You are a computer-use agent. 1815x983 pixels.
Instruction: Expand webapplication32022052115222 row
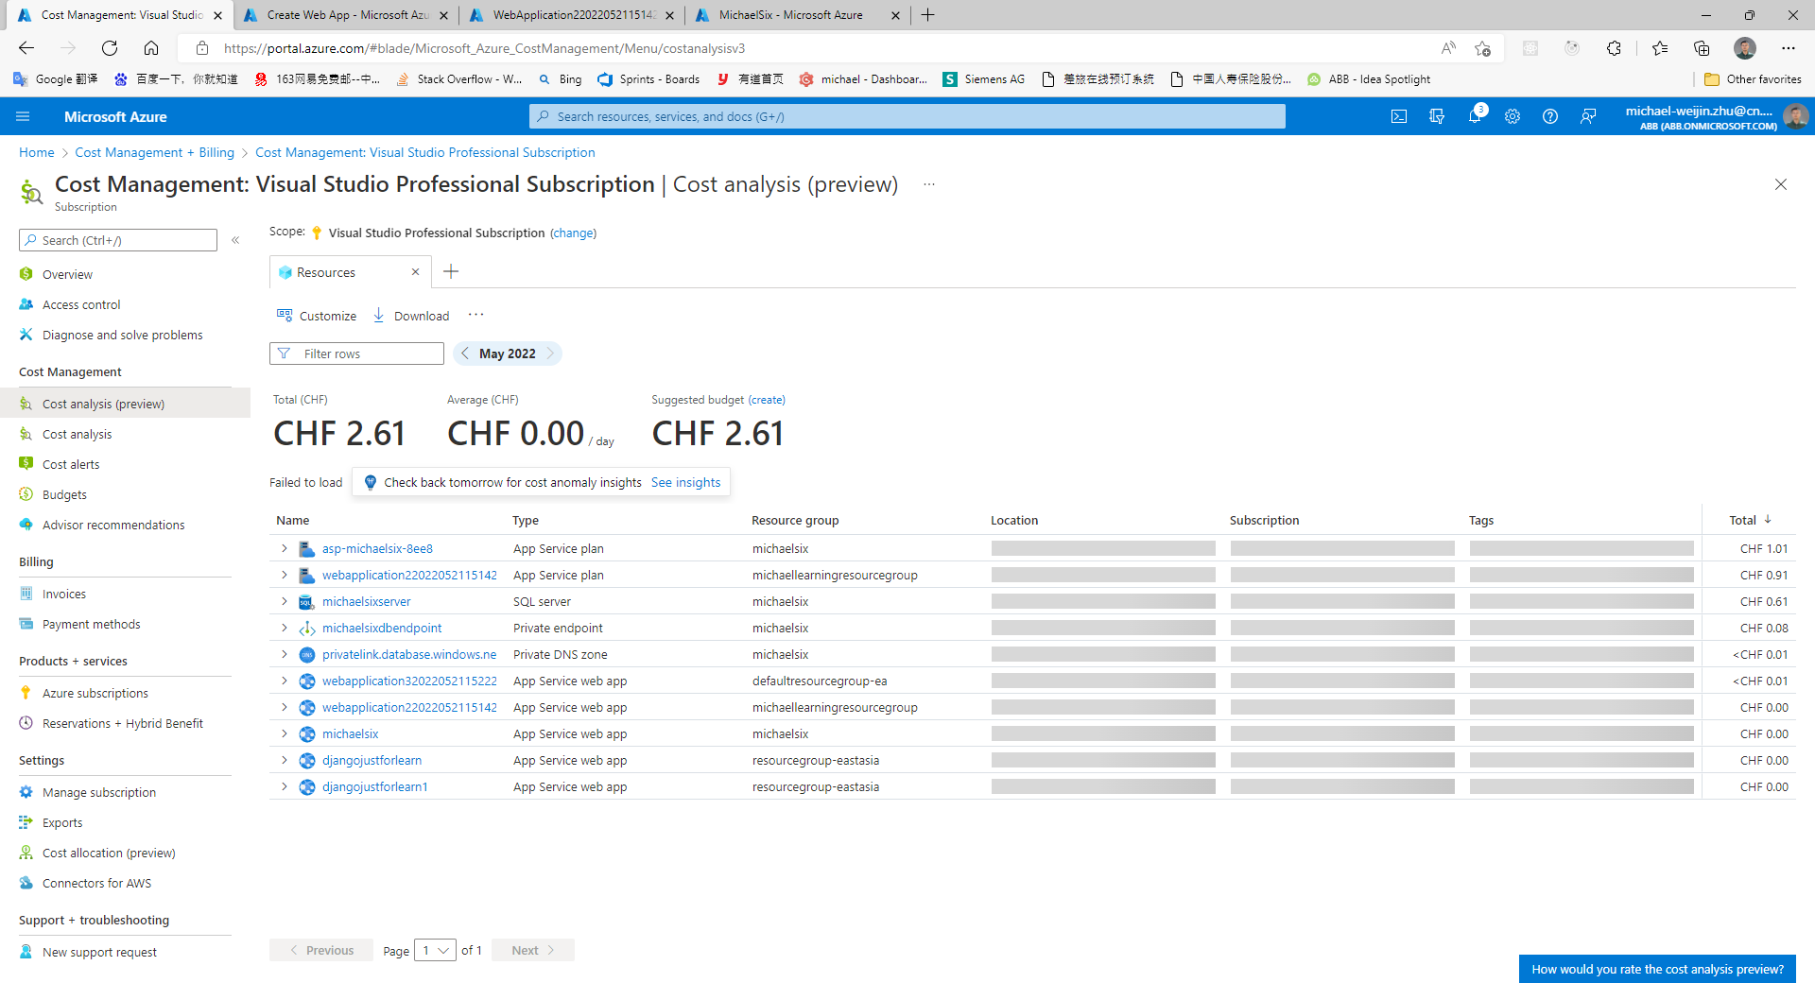284,681
